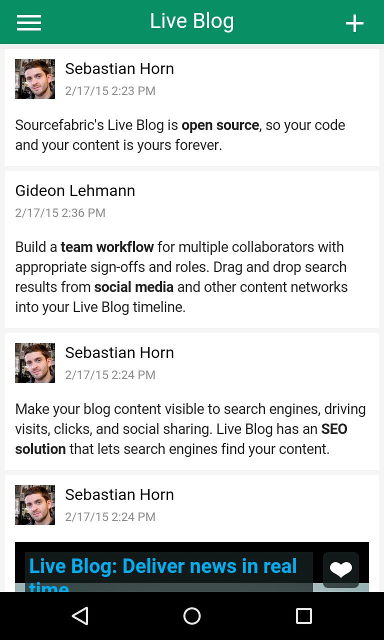384x640 pixels.
Task: Tap the bold 'social media' text
Action: click(x=133, y=287)
